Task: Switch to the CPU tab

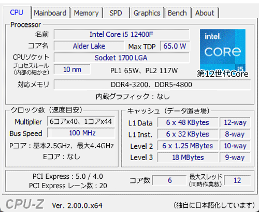Action: coord(17,12)
